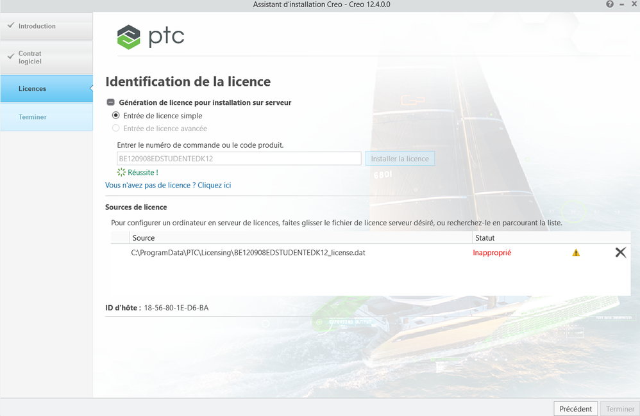Go to the Introduction step
This screenshot has width=640, height=416.
(47, 26)
